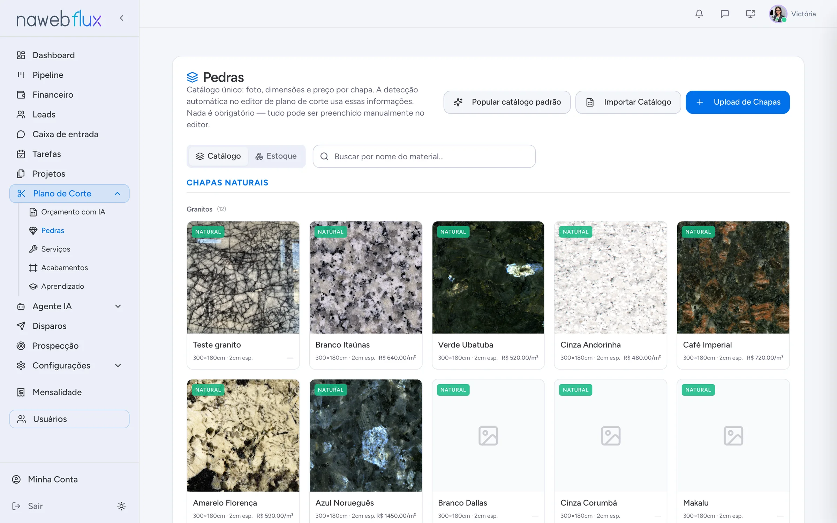Image resolution: width=837 pixels, height=523 pixels.
Task: Click Upload de Chapas button
Action: click(x=738, y=102)
